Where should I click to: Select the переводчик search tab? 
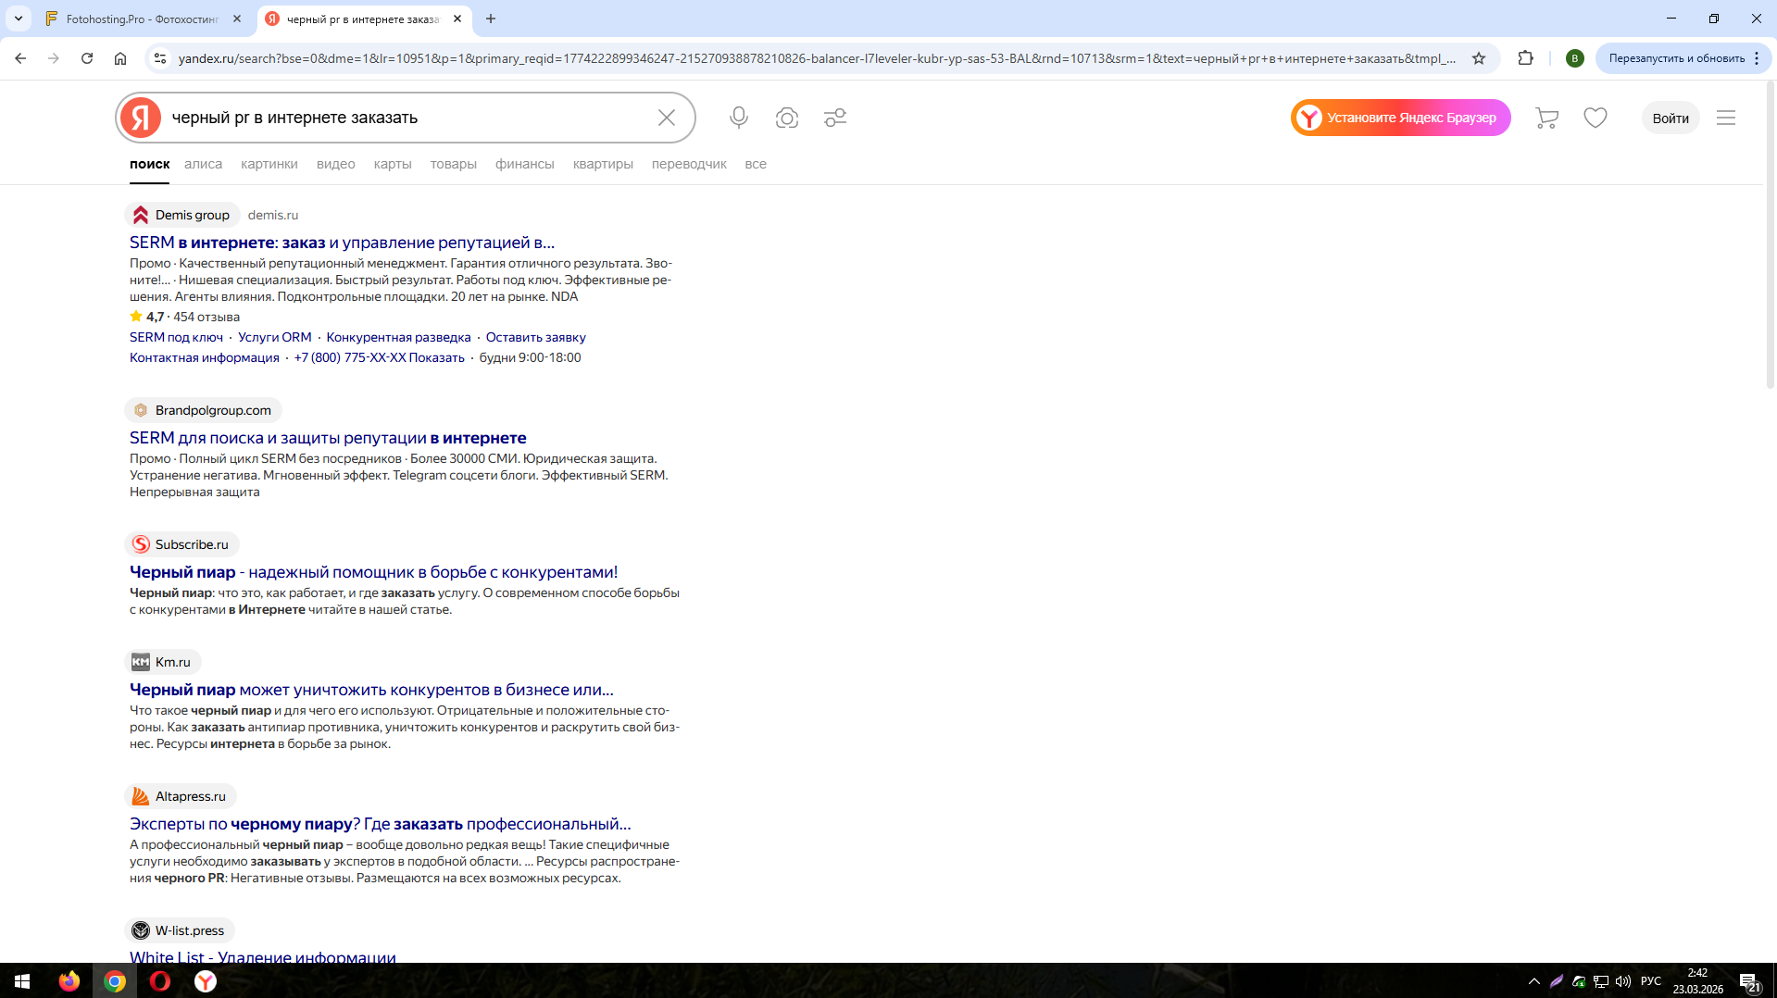click(x=689, y=164)
